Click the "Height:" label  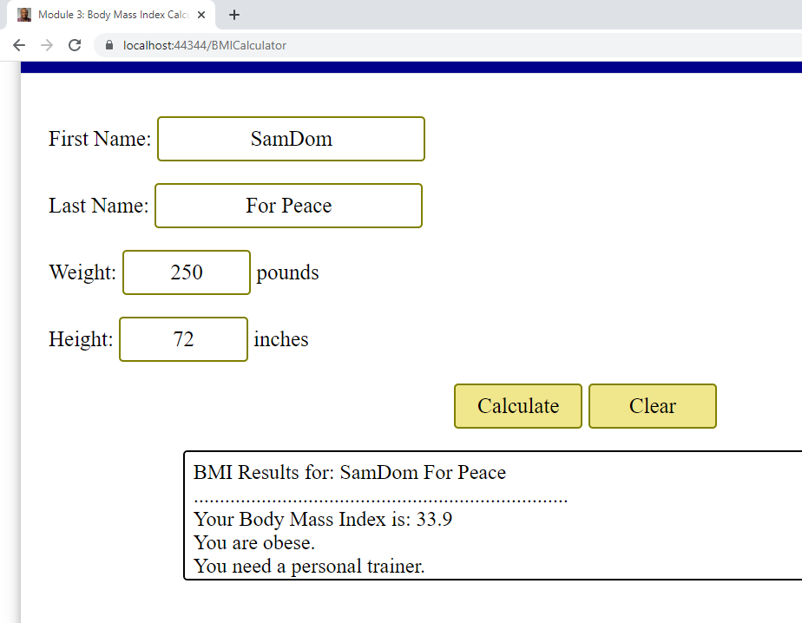(81, 339)
